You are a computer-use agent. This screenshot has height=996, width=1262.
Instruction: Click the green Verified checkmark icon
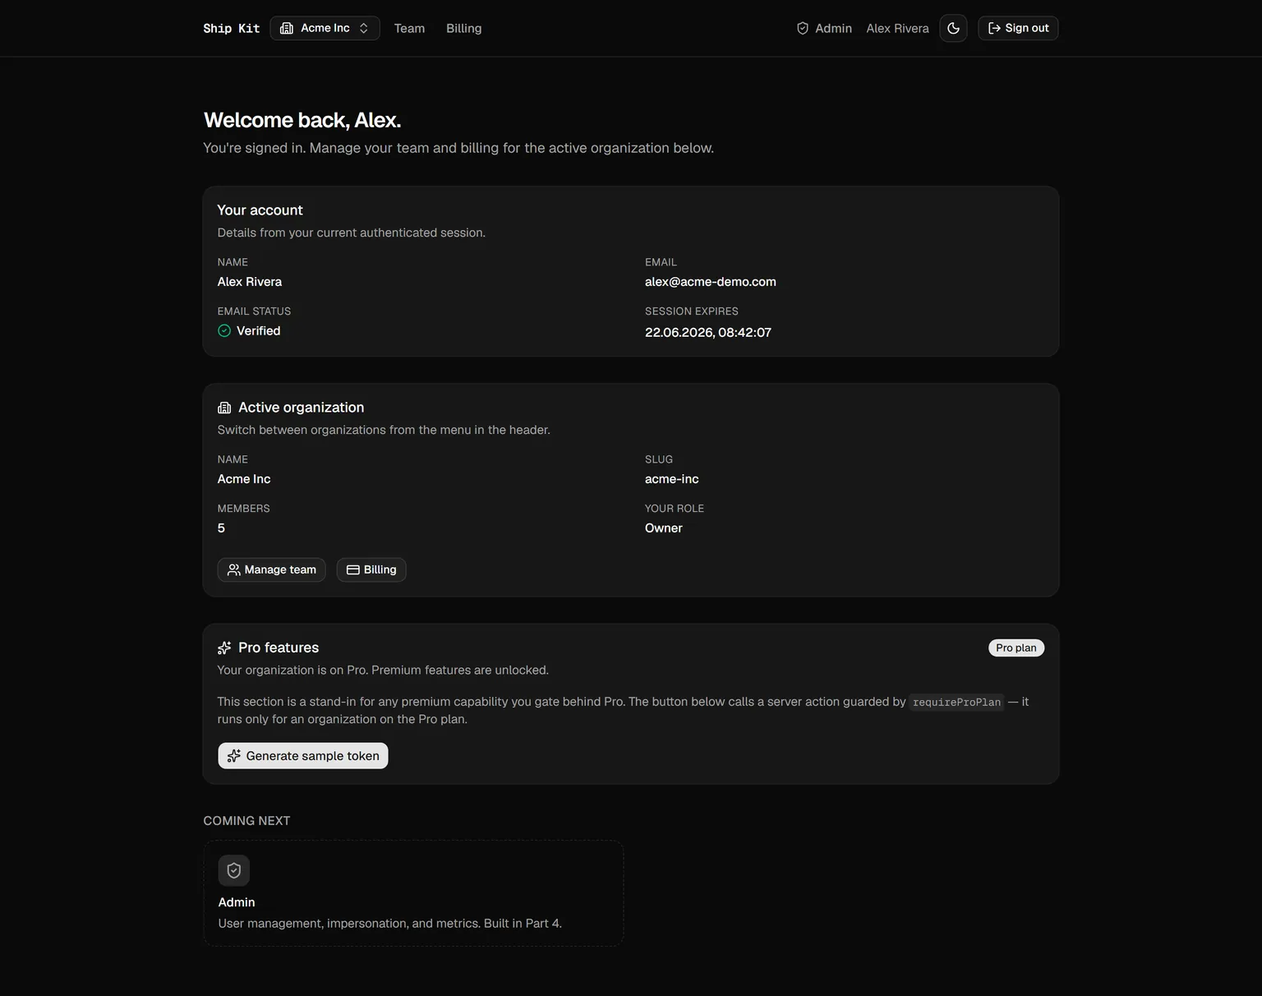(224, 330)
